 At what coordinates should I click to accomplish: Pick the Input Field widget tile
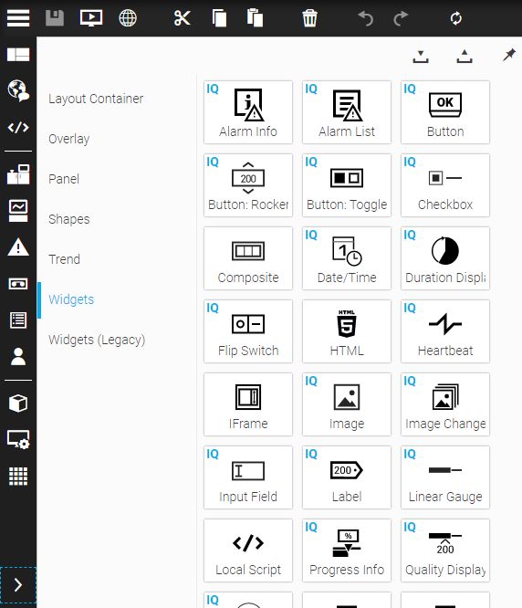248,477
